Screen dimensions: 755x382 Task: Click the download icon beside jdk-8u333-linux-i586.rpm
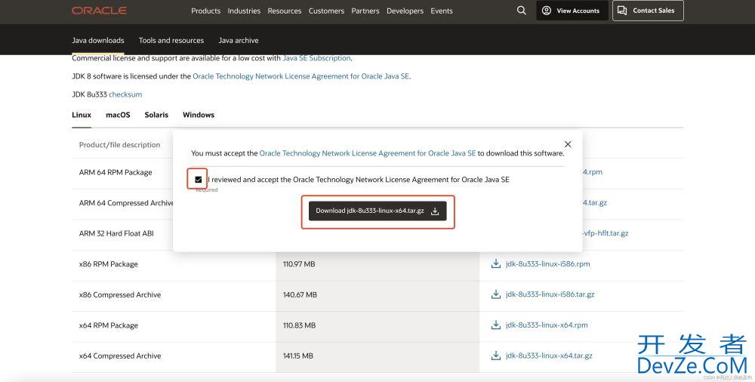point(495,263)
